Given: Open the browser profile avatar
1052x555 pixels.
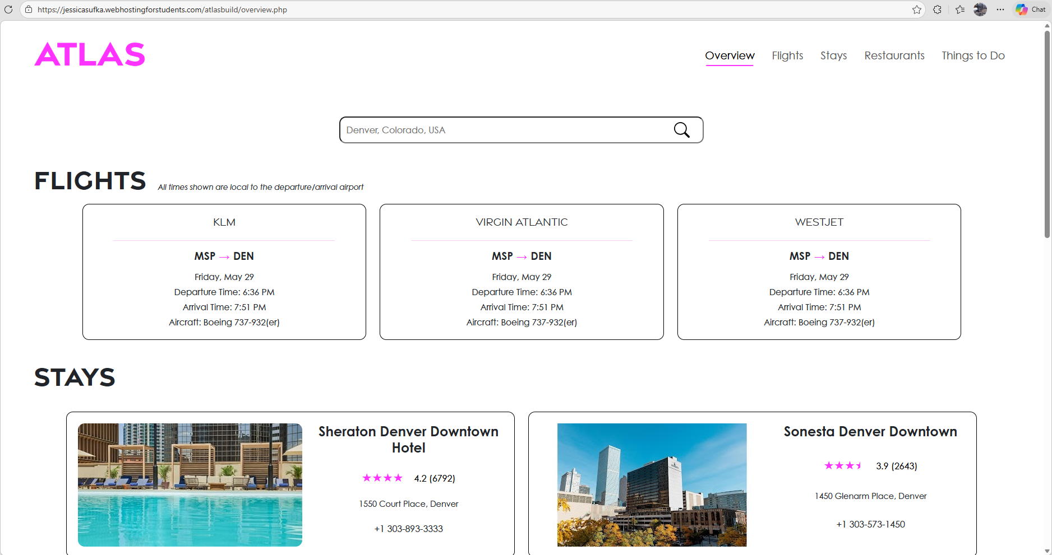Looking at the screenshot, I should point(980,10).
